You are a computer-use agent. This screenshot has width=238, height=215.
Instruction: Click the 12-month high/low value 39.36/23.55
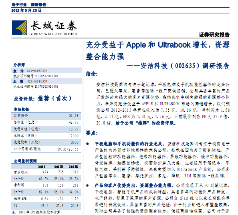tap(68, 149)
